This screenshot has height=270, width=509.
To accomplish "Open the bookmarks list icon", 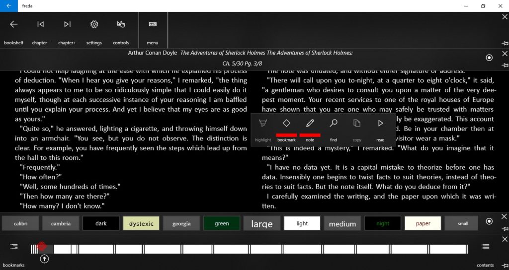I will [x=13, y=247].
